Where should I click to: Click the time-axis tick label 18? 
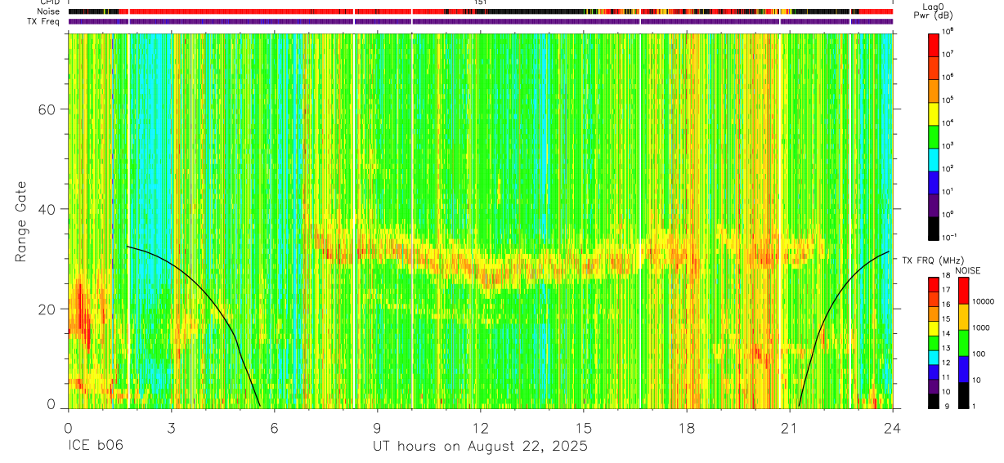[687, 427]
